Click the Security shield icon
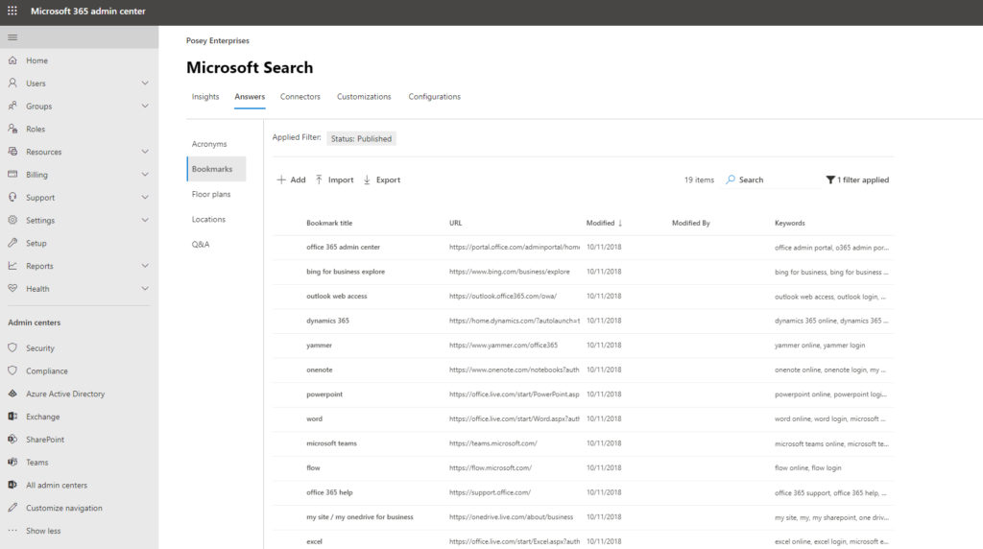Screen dimensions: 983x549 (x=12, y=347)
